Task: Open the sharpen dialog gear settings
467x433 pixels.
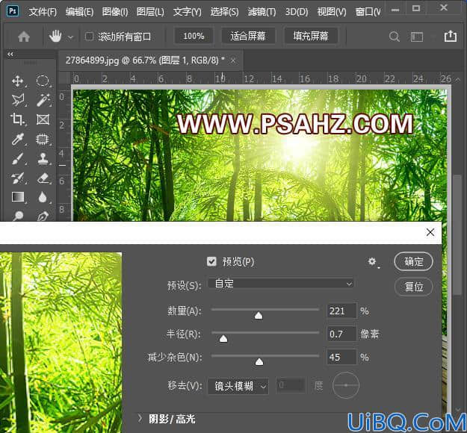Action: click(x=372, y=261)
